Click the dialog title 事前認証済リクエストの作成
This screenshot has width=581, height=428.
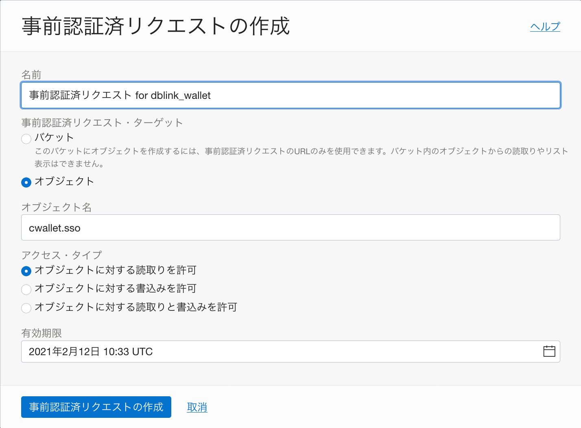[156, 26]
